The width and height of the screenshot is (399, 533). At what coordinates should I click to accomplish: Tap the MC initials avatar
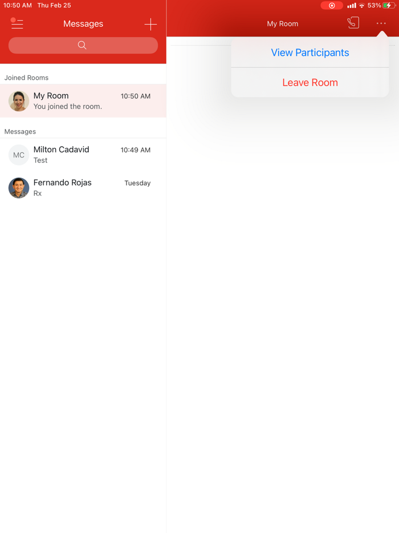19,155
